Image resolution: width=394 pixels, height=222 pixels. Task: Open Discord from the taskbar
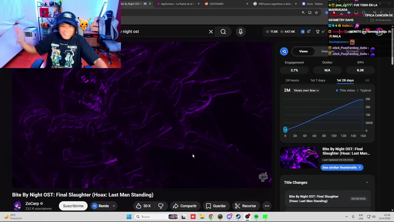coord(229,217)
